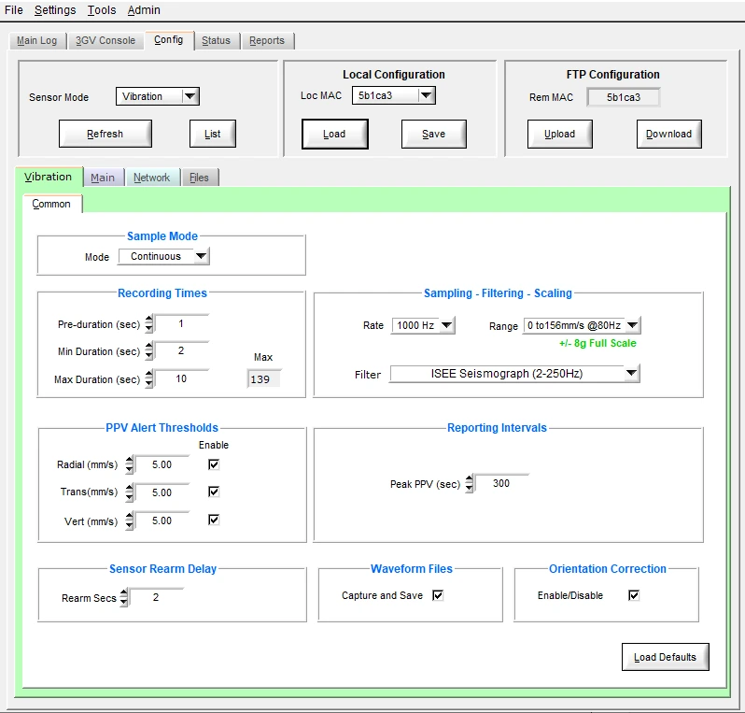Open the Settings menu
The width and height of the screenshot is (745, 713).
coord(55,10)
